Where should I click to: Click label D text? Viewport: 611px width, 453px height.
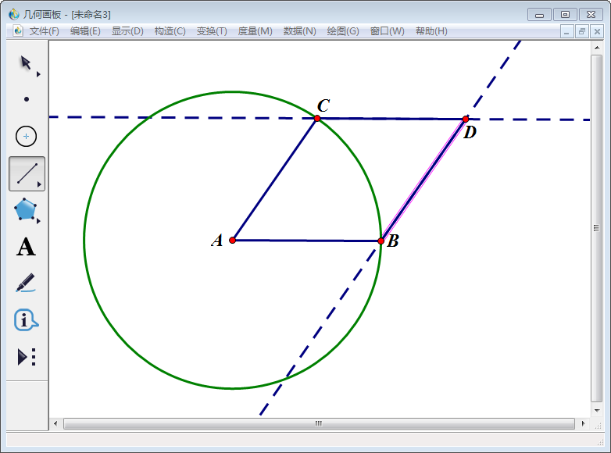point(470,133)
